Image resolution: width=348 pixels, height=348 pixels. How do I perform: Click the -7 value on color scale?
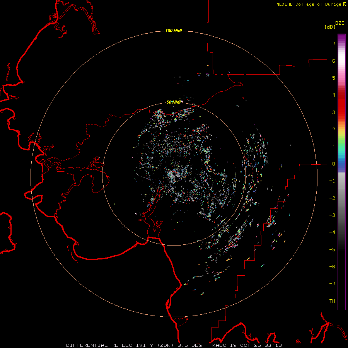coord(332,284)
